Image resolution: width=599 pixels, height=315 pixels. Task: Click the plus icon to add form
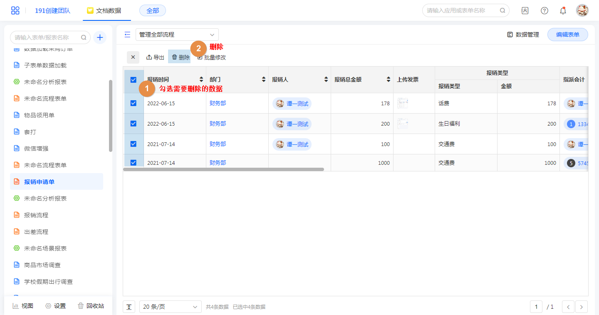[x=100, y=37]
